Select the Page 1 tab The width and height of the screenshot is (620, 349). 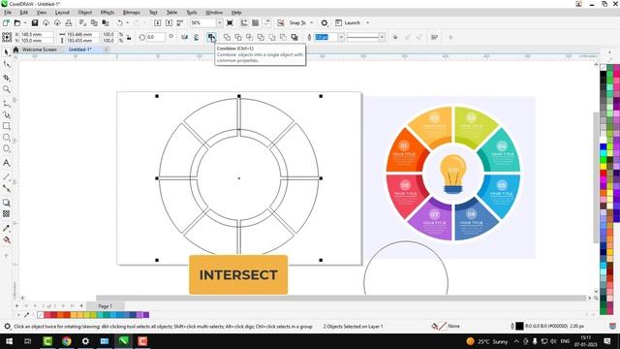(106, 306)
